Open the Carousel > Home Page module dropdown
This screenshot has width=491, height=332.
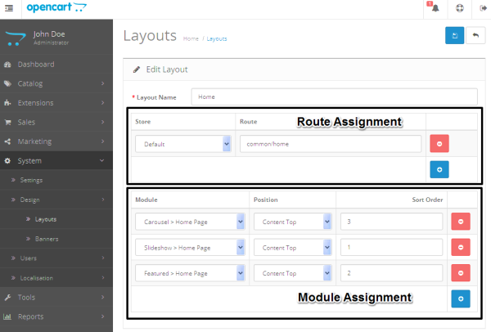[190, 222]
